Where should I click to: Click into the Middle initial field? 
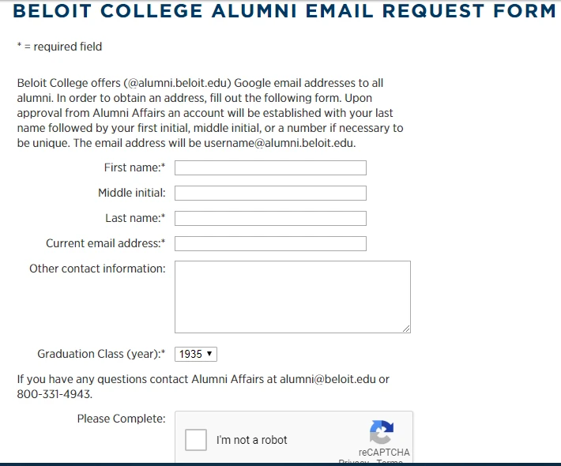coord(270,193)
